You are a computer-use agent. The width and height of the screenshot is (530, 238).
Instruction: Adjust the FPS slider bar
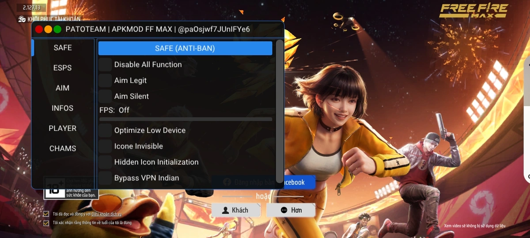185,119
